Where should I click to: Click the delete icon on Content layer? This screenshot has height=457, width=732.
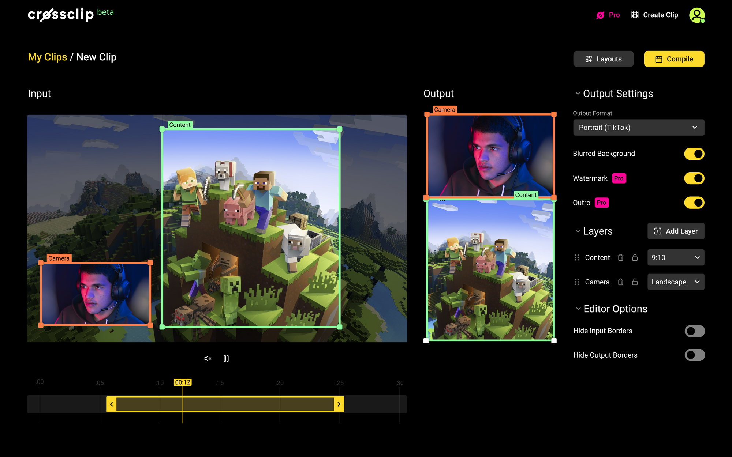[620, 257]
